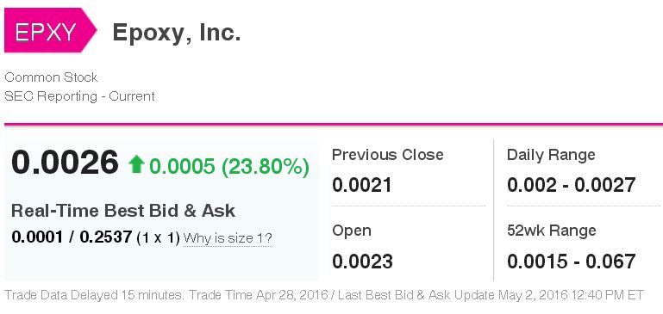Click the 52wk Range label
Screen dimensions: 663x314
click(x=552, y=231)
